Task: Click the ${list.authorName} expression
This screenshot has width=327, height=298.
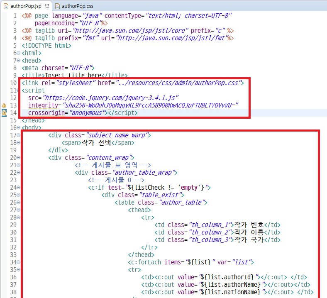Action: (232, 285)
